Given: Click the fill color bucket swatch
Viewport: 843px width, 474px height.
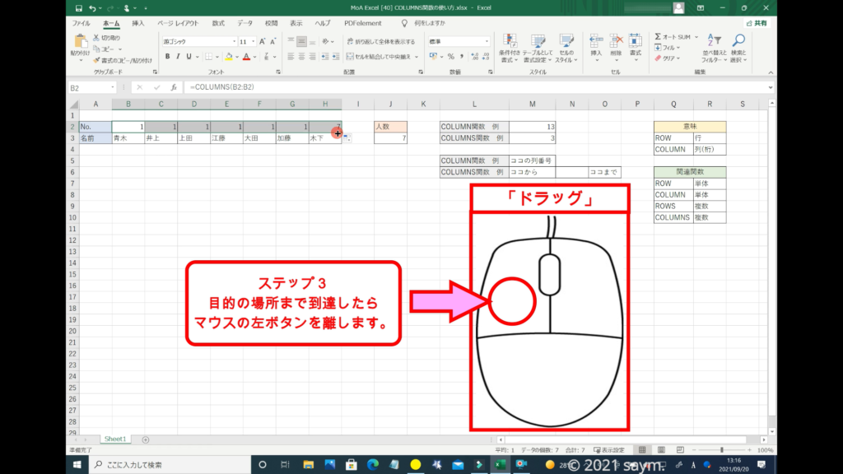Looking at the screenshot, I should coord(228,57).
